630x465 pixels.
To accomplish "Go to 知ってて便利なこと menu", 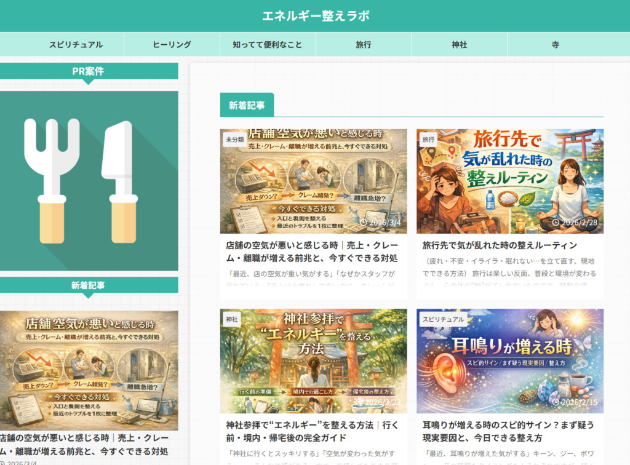I will (x=268, y=45).
